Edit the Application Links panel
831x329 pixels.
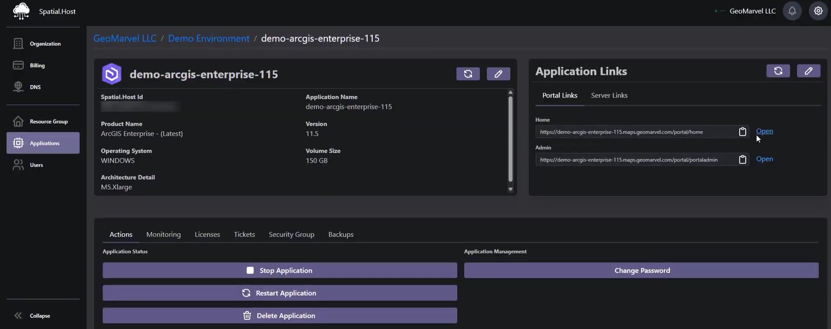coord(808,71)
